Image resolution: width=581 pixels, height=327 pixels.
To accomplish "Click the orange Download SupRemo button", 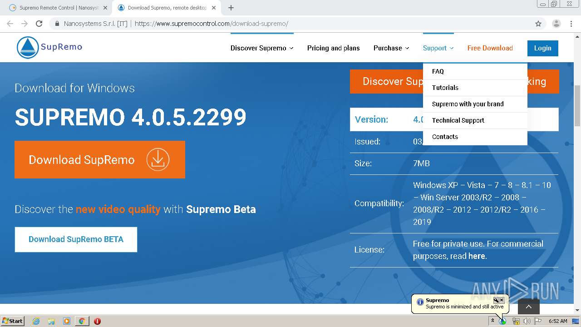I will [100, 159].
